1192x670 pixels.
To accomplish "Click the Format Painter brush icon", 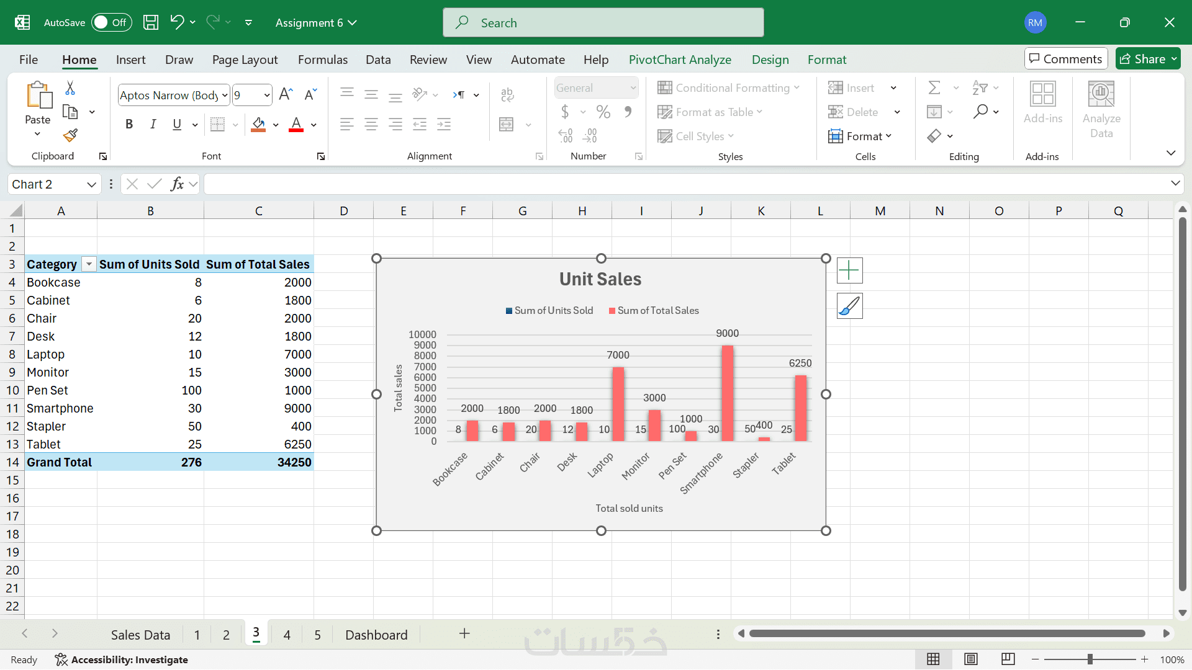I will point(70,135).
